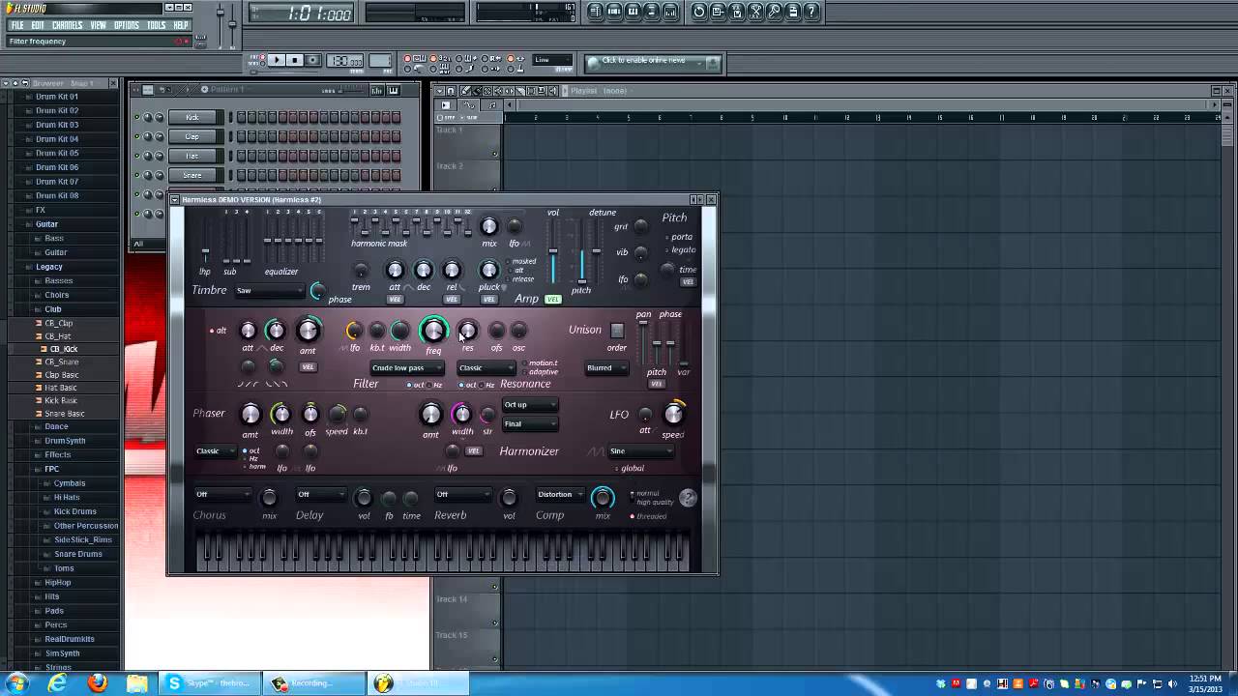The height and width of the screenshot is (696, 1238).
Task: Click the LFO speed knob in Harmless
Action: pos(673,415)
